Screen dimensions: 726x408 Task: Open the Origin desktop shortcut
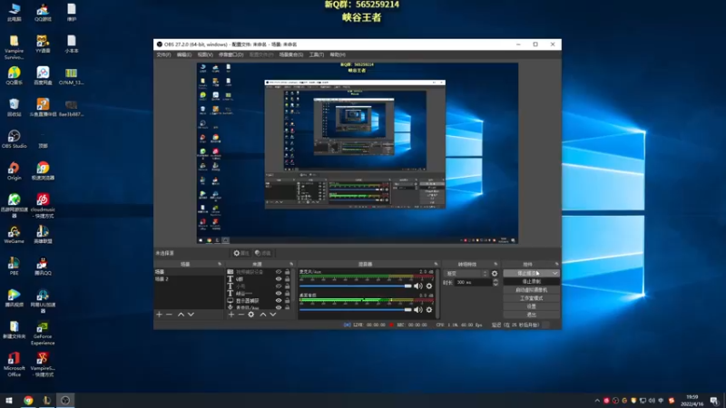click(x=14, y=170)
